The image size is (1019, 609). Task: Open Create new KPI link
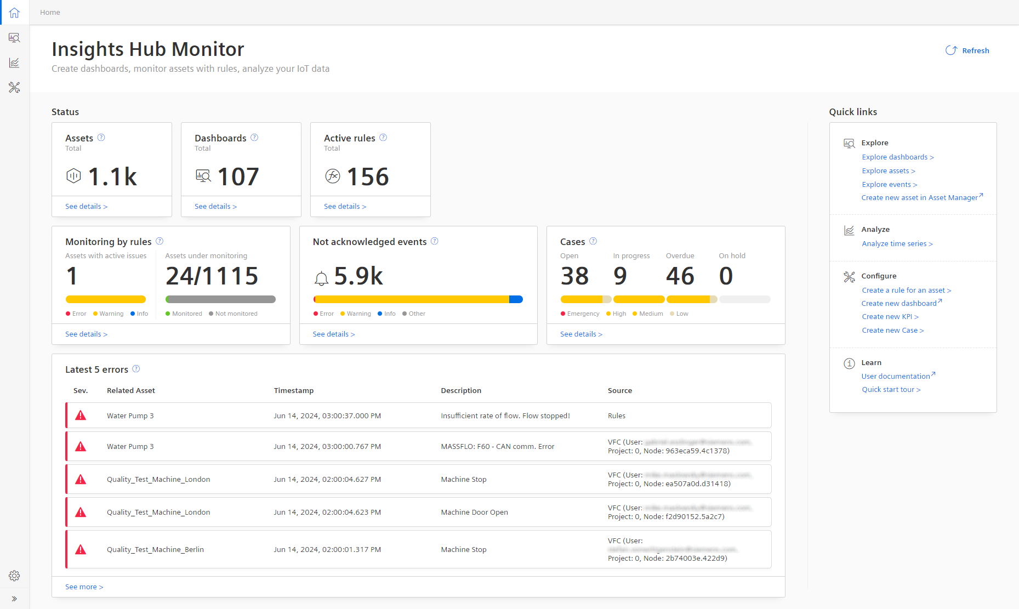click(x=890, y=317)
